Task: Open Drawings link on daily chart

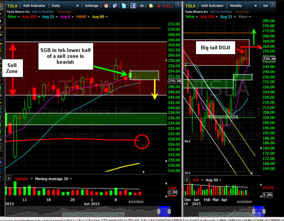Action: click(x=64, y=12)
